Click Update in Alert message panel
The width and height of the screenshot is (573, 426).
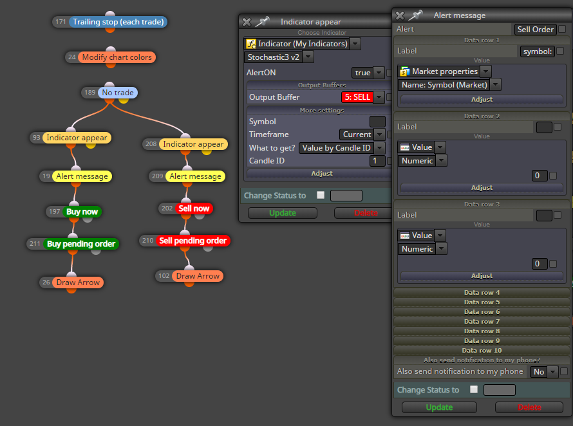point(439,407)
